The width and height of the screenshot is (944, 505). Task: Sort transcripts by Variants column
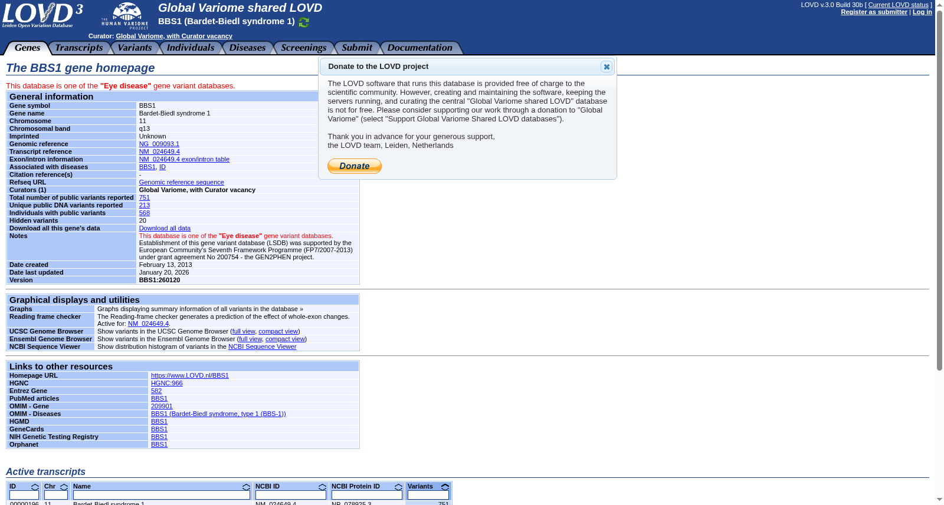(445, 487)
